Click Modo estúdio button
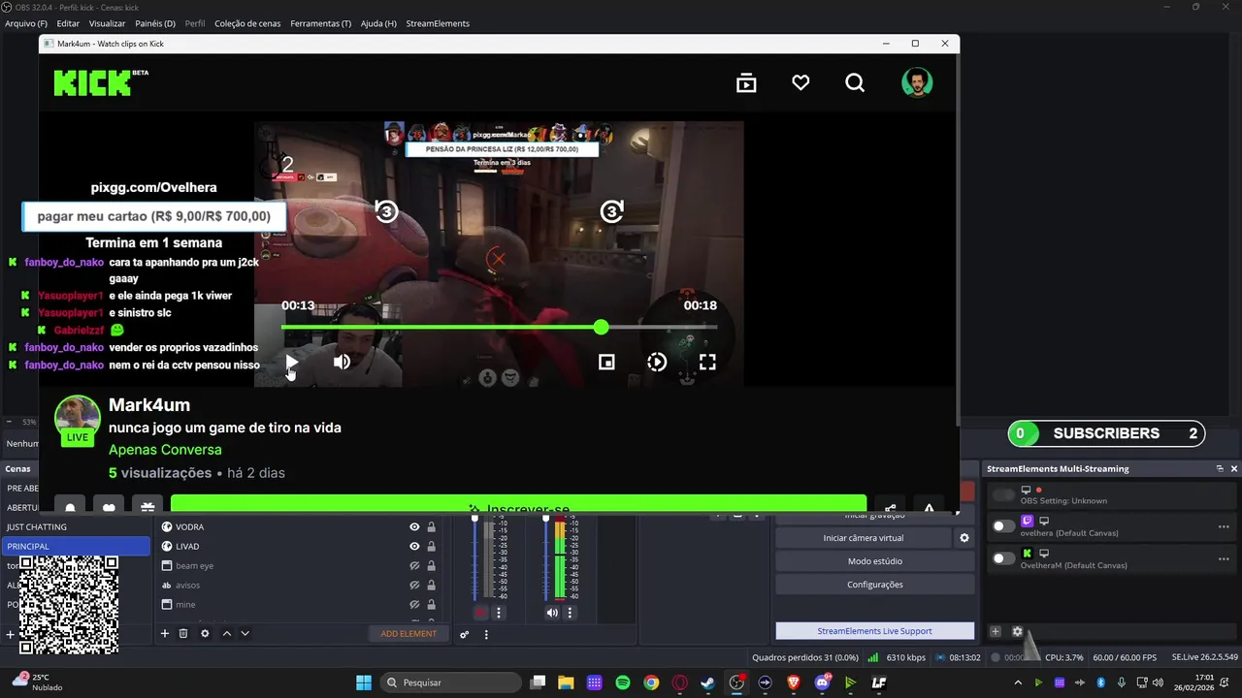 point(875,561)
